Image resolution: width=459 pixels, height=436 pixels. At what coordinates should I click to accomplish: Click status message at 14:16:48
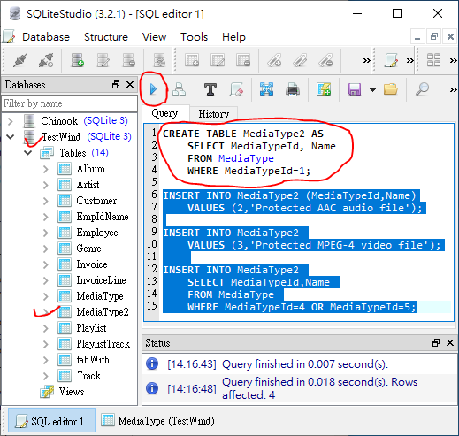pos(301,388)
